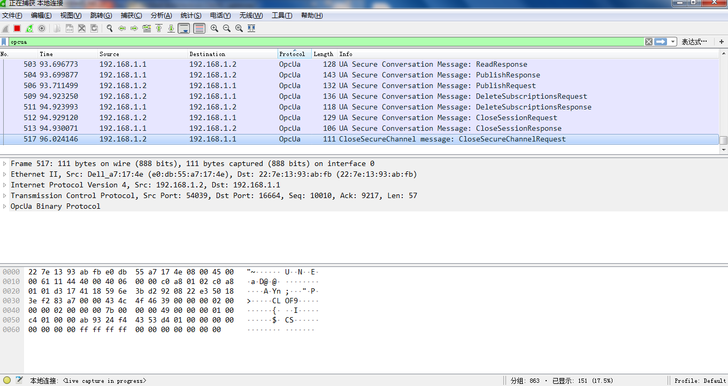Open the 电话(Y) menu

220,15
